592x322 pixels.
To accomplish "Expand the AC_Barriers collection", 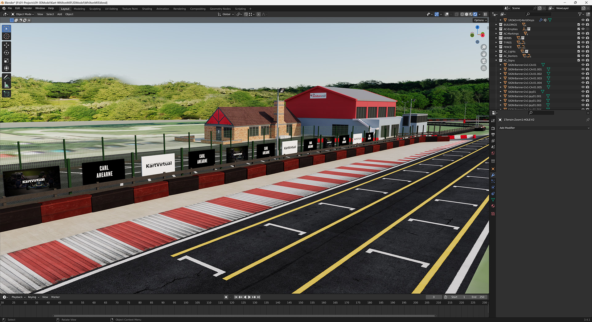I will pos(496,56).
